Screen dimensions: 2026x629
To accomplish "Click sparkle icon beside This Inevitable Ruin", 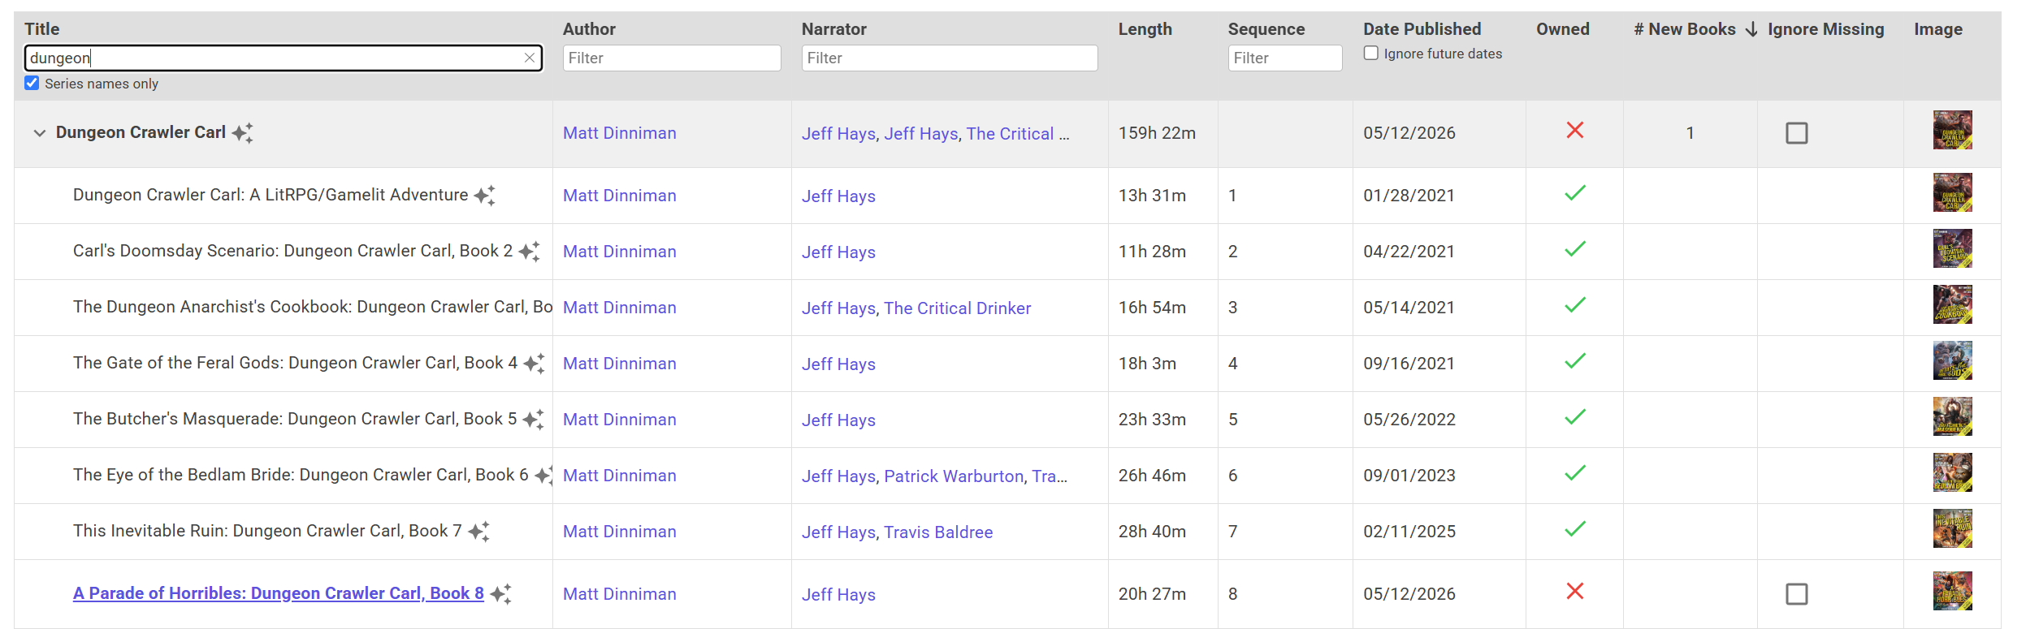I will click(x=478, y=532).
